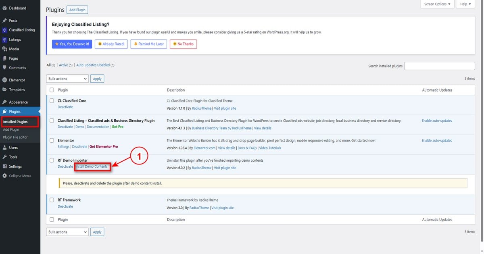484x254 pixels.
Task: Check the Elementor plugin checkbox
Action: pos(52,140)
